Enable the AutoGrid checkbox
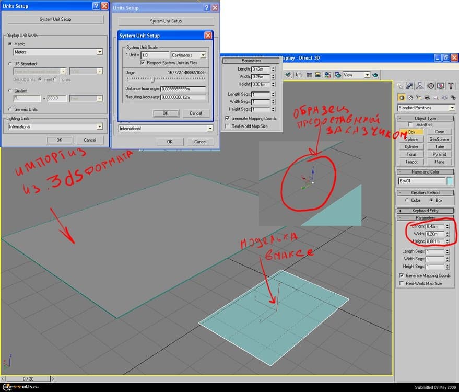This screenshot has width=459, height=392. (410, 125)
